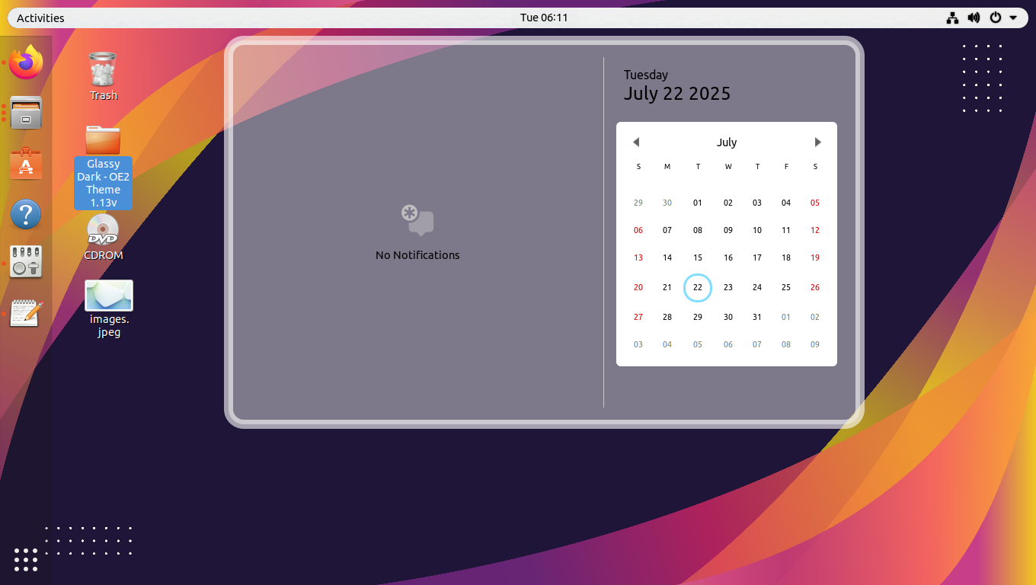
Task: Select July 01 in the calendar
Action: point(698,203)
